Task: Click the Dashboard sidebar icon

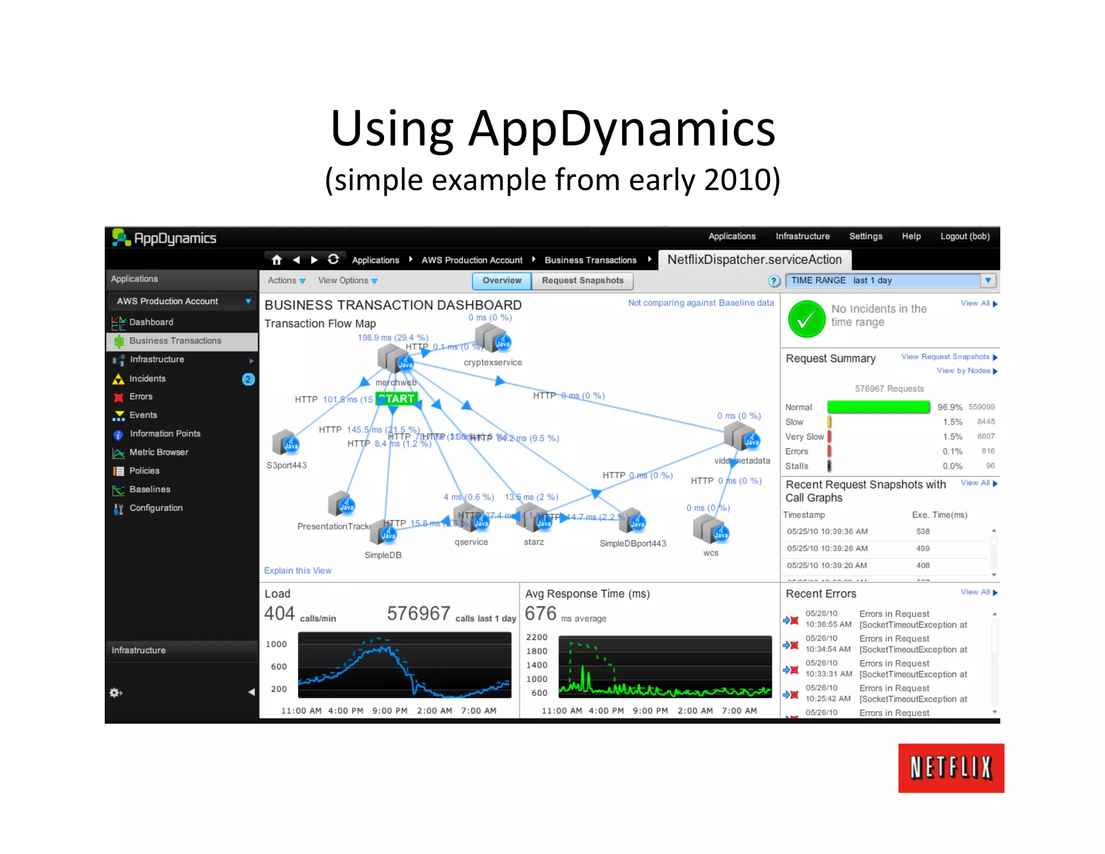Action: (118, 322)
